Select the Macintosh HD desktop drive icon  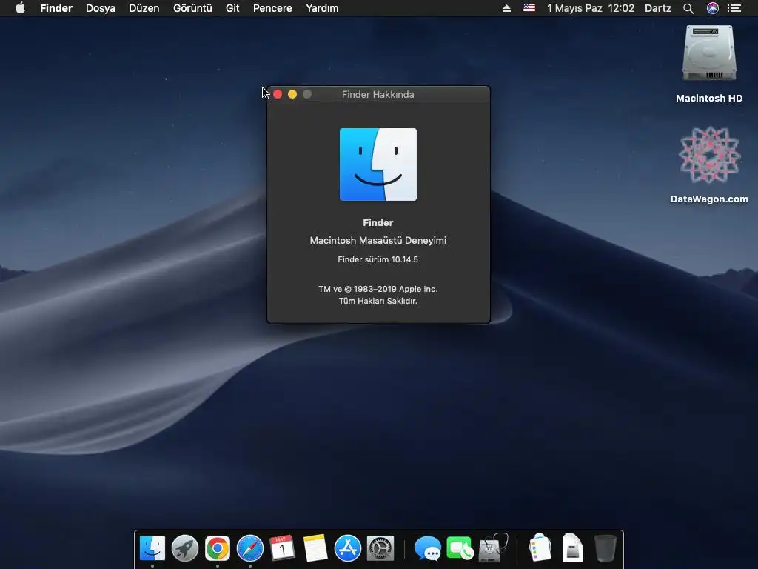click(x=709, y=53)
